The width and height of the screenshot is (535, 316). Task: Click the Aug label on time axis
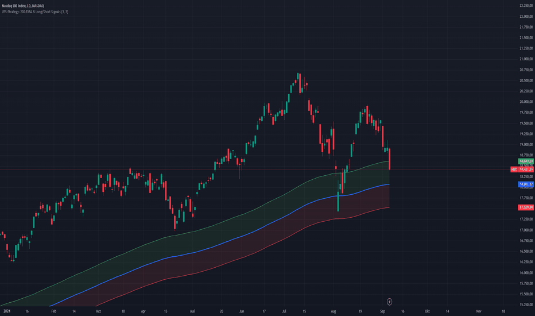click(x=334, y=311)
